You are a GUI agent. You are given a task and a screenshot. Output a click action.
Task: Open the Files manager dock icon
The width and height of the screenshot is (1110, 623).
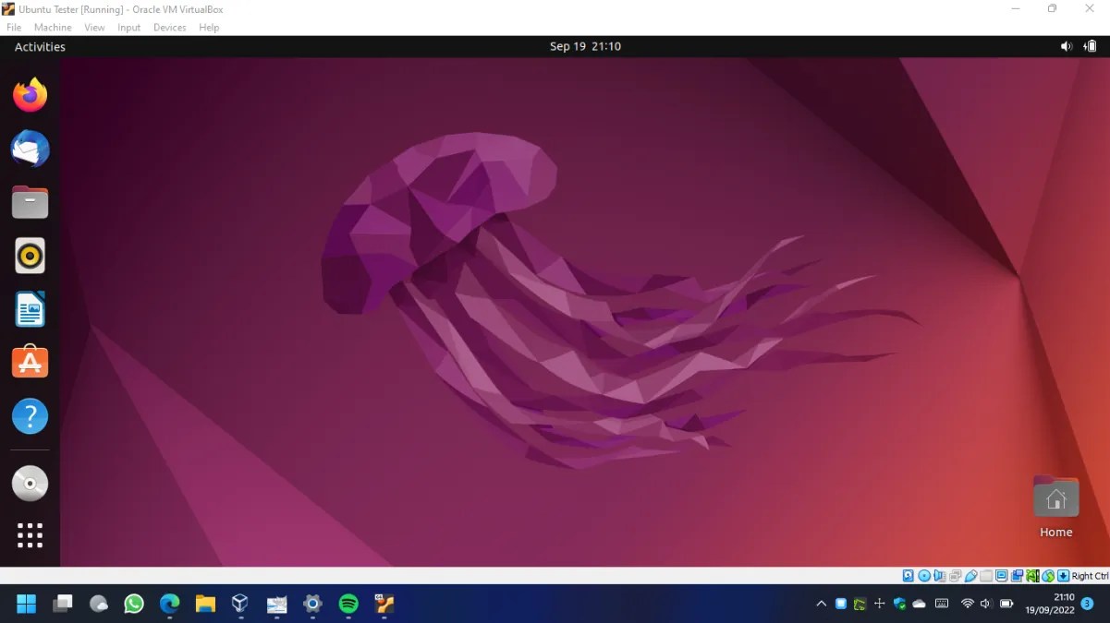point(30,202)
